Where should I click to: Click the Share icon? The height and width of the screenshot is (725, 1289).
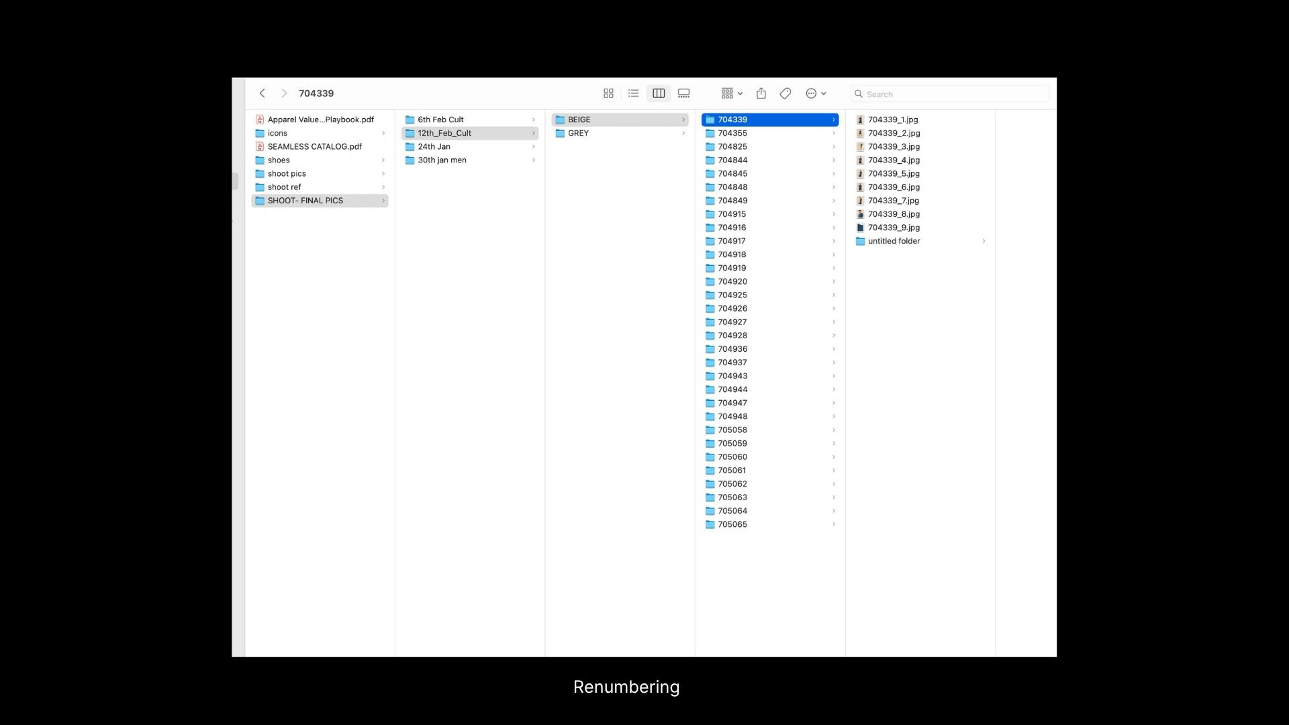tap(761, 94)
